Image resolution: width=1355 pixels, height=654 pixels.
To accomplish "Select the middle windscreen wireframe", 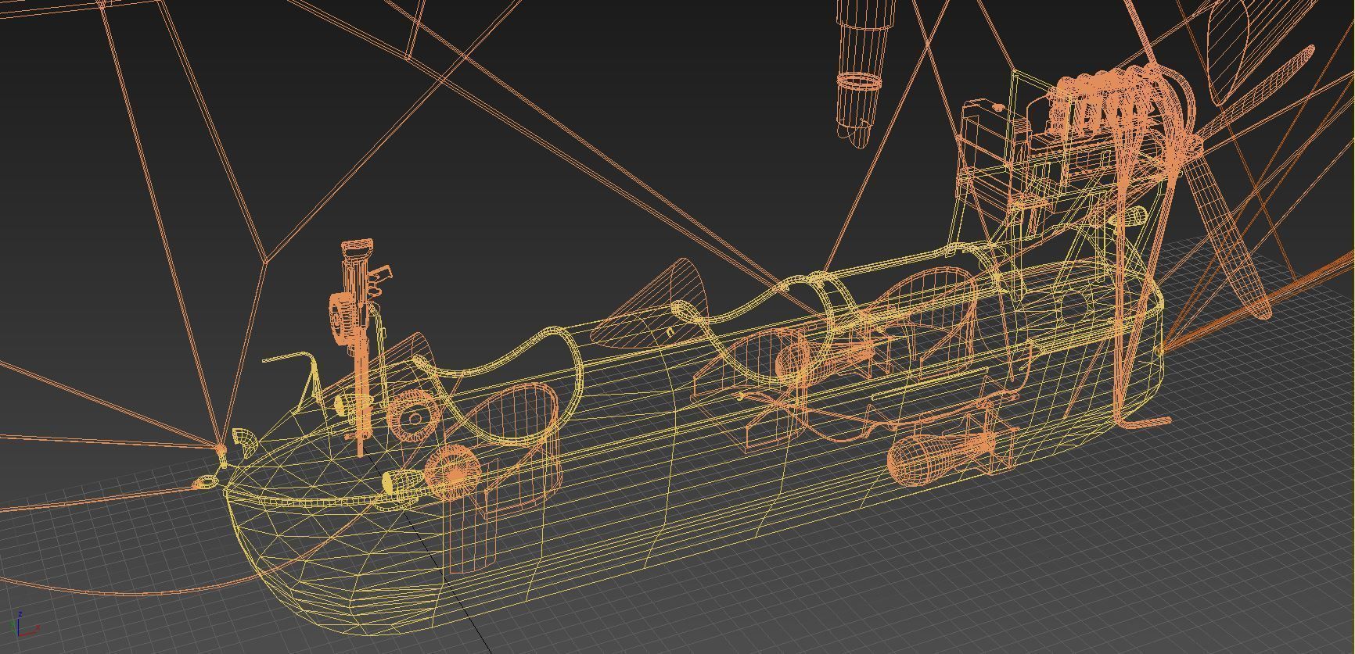I will pos(653,306).
